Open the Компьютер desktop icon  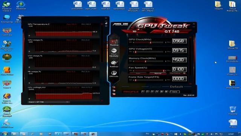point(7,19)
